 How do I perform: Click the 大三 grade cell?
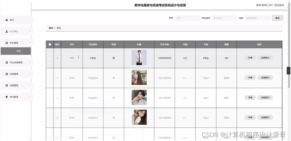coord(185,58)
